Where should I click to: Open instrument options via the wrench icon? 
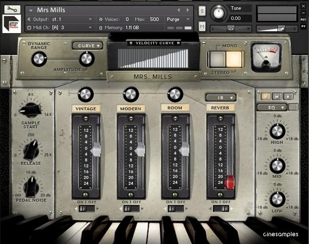click(x=12, y=9)
